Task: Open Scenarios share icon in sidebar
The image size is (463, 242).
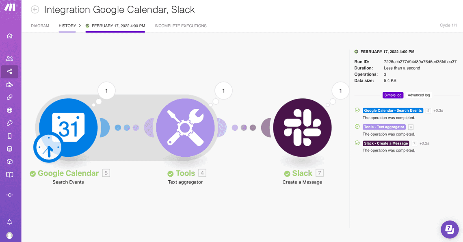Action: click(x=10, y=71)
